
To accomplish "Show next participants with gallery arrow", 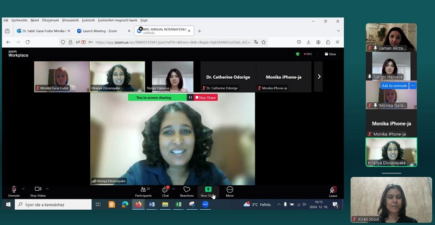I will (319, 77).
